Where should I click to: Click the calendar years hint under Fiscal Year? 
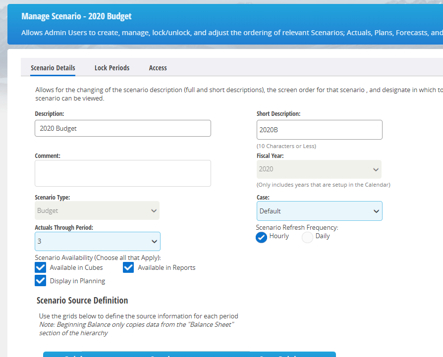pos(323,185)
